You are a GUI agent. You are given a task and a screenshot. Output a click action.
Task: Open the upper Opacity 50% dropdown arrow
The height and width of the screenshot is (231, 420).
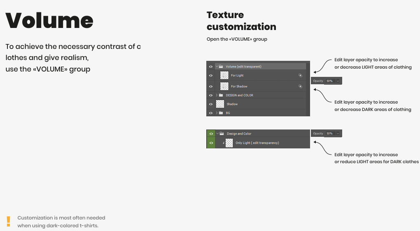coord(338,81)
